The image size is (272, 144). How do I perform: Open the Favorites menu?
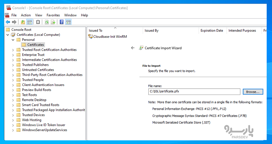click(53, 15)
